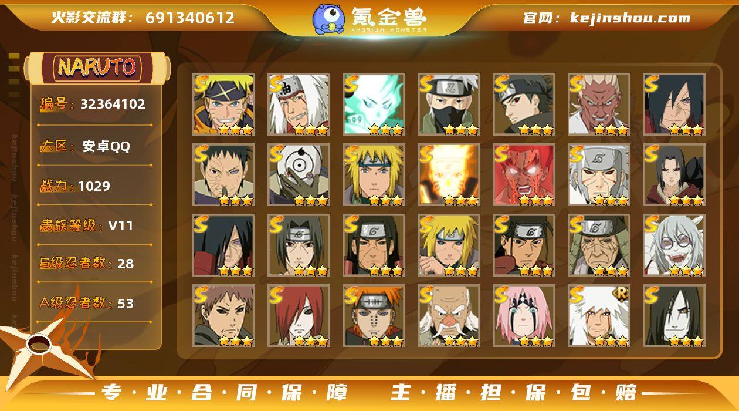Select the Kakashi portrait with face mask
Viewport: 739px width, 411px height.
(449, 105)
